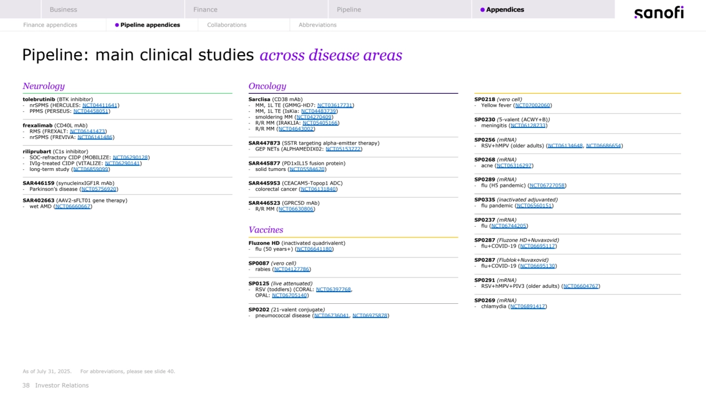The width and height of the screenshot is (706, 397).
Task: Open Yellow fever link NCT07002060
Action: coord(532,105)
